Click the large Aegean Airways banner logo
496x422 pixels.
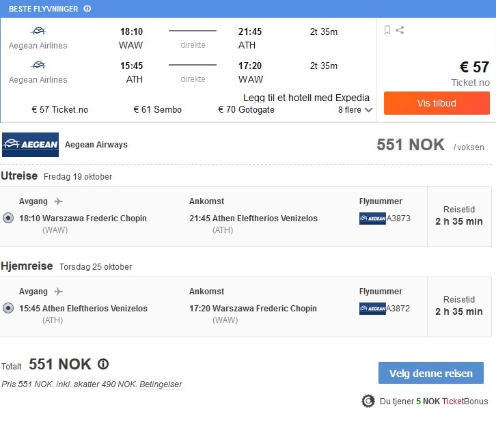(x=30, y=145)
